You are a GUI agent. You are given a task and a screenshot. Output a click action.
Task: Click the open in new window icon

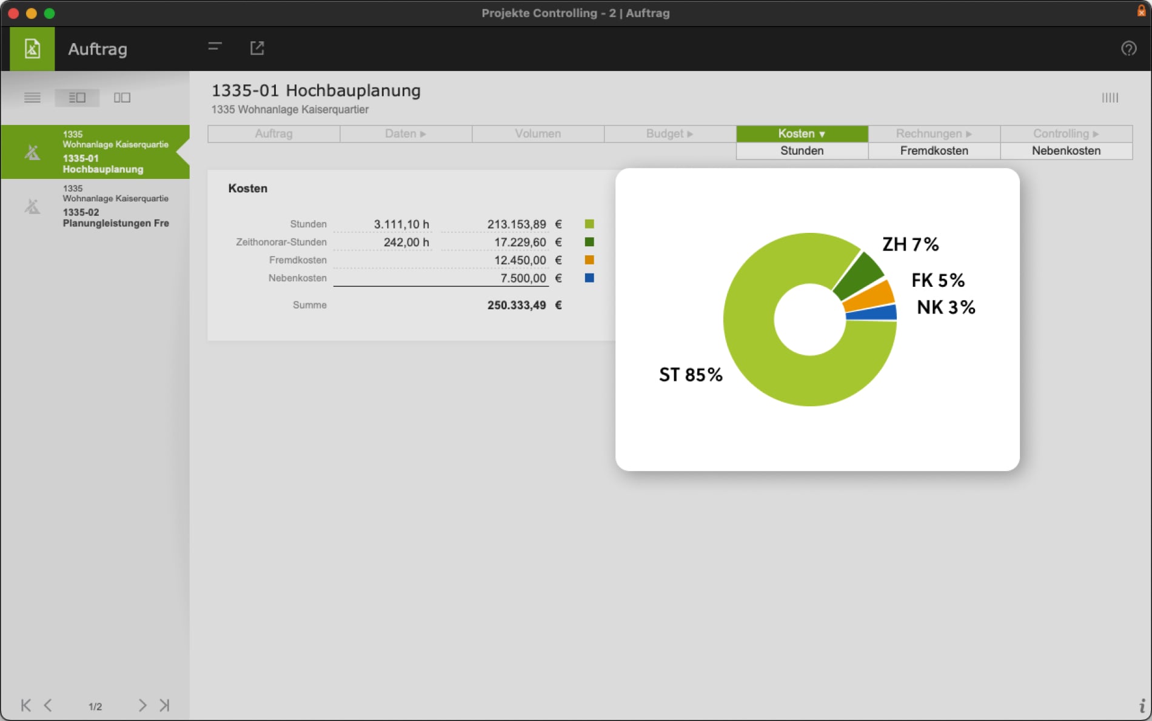coord(257,48)
